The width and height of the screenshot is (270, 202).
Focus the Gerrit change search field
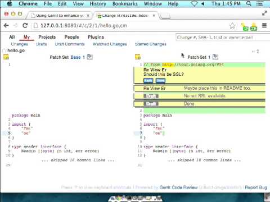(223, 38)
